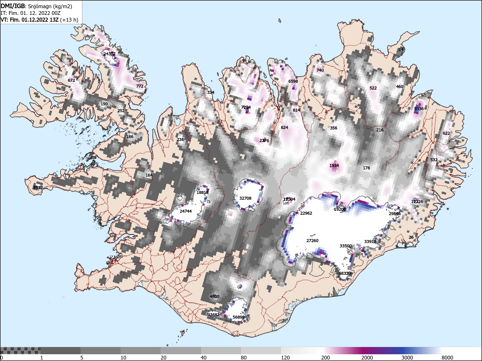Click the 740 value label

pyautogui.click(x=320, y=70)
